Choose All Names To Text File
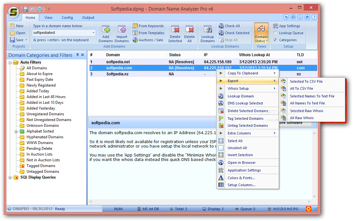 click(x=312, y=103)
